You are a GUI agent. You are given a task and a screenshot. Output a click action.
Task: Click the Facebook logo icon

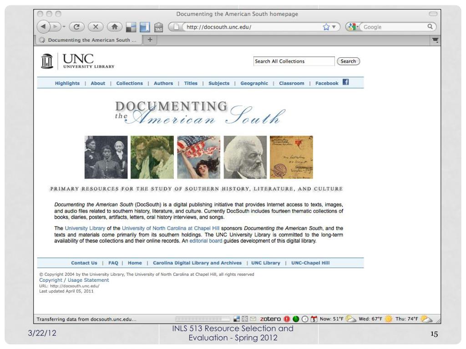coord(346,82)
